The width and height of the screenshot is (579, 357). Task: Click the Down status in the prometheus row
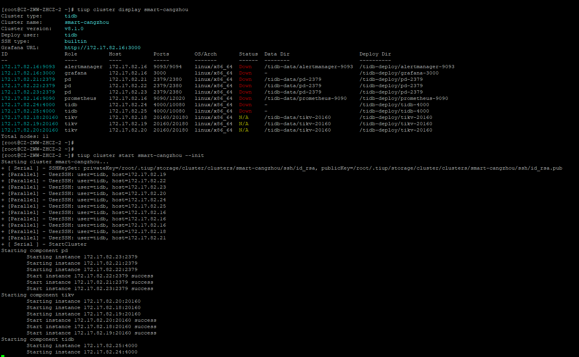[x=245, y=98]
